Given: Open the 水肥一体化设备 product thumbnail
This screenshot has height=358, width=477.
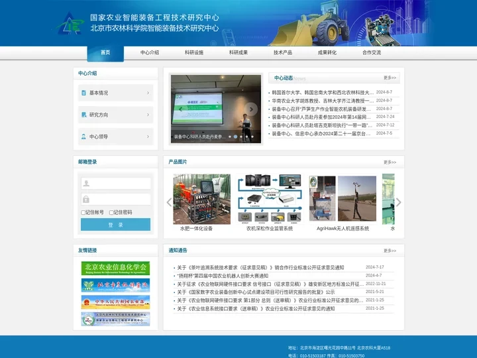Looking at the screenshot, I should (201, 199).
